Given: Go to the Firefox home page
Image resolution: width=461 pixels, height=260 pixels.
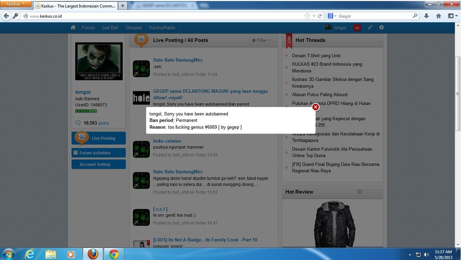Looking at the screenshot, I should 439,16.
